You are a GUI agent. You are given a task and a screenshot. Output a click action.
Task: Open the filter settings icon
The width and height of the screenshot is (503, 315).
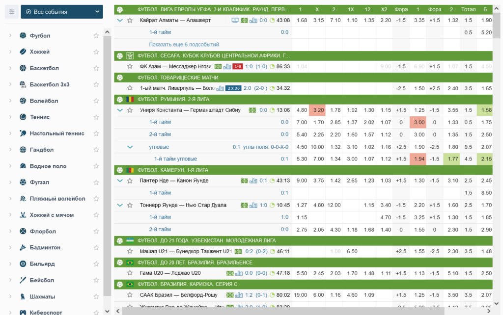pyautogui.click(x=12, y=12)
